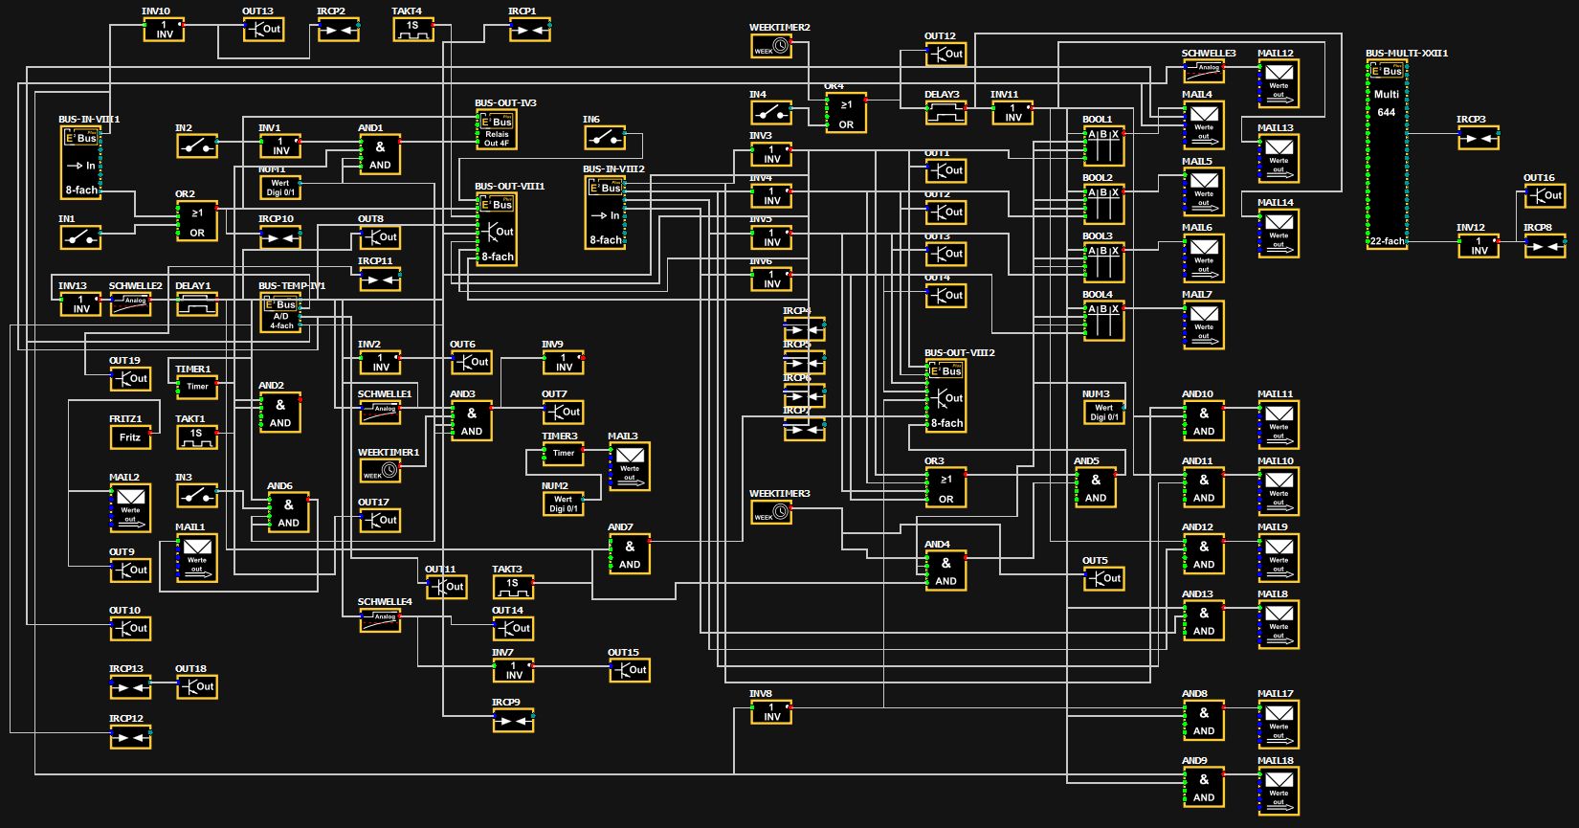The height and width of the screenshot is (828, 1579).
Task: Click the IN2 switch input block
Action: pos(197,146)
